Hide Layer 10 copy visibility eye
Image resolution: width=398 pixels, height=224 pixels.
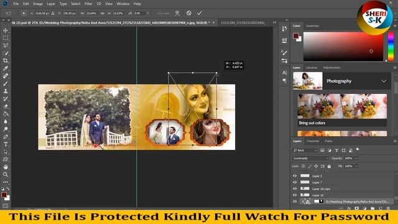(x=295, y=189)
